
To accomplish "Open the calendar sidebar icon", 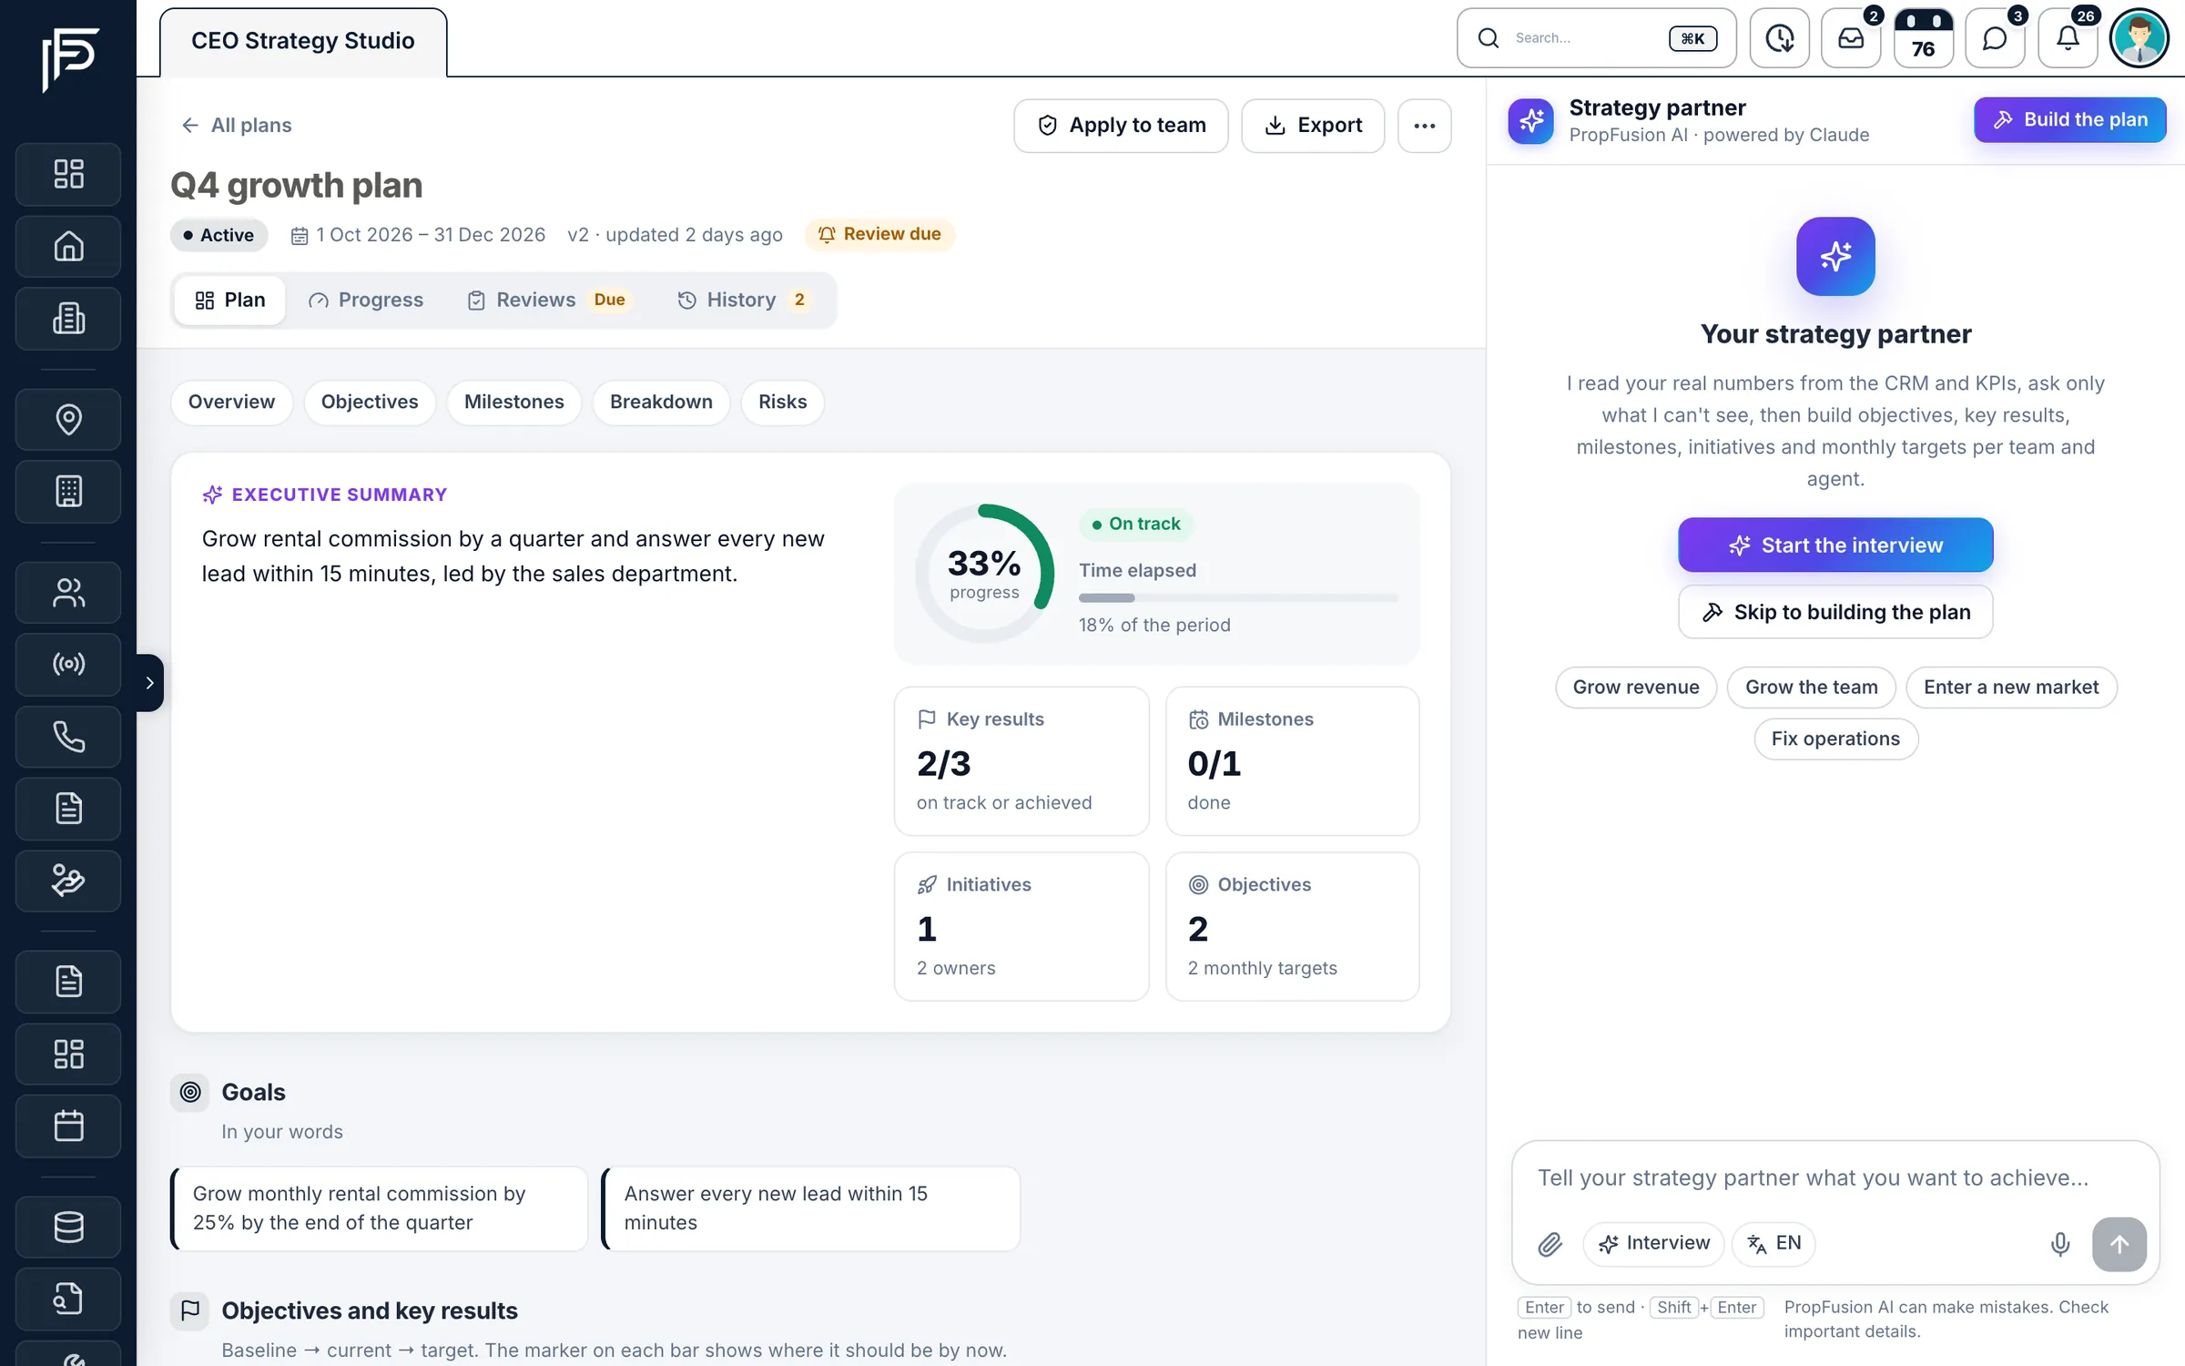I will click(x=68, y=1126).
